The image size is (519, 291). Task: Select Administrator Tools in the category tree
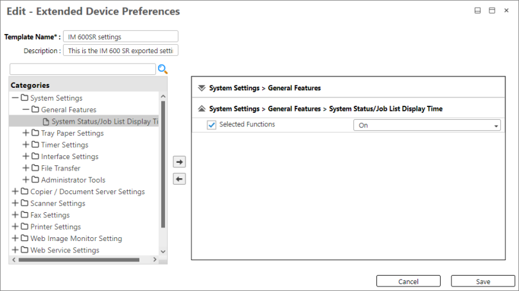point(73,180)
